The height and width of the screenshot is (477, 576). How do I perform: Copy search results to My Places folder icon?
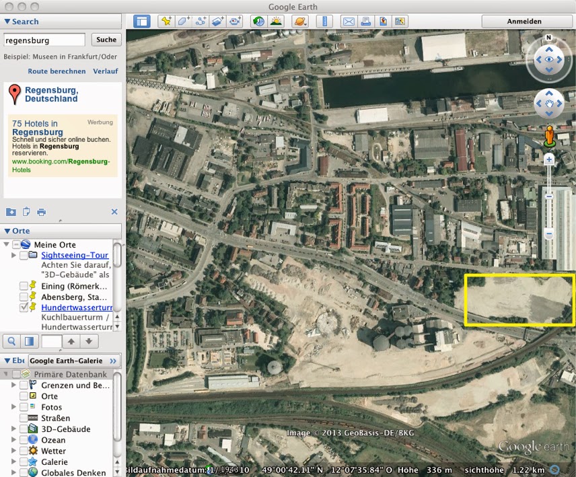click(x=11, y=212)
